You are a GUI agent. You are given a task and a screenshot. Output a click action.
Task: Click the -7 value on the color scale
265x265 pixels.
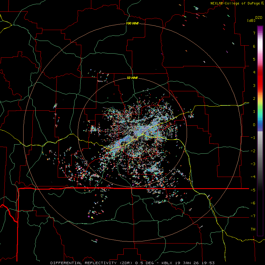[x=253, y=216]
